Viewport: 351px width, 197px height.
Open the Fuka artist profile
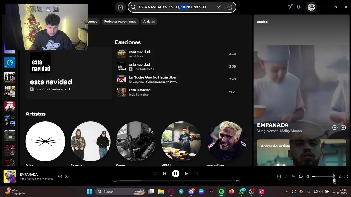click(x=45, y=141)
